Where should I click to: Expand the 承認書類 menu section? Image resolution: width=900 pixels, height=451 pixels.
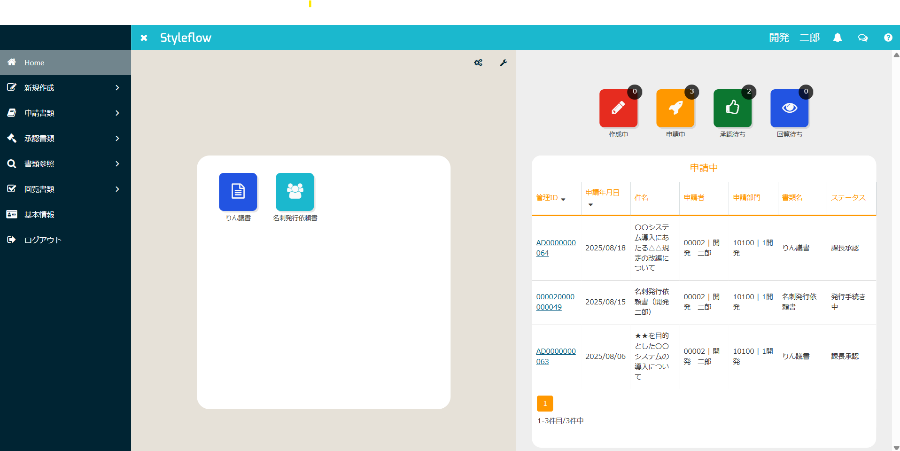(x=65, y=138)
